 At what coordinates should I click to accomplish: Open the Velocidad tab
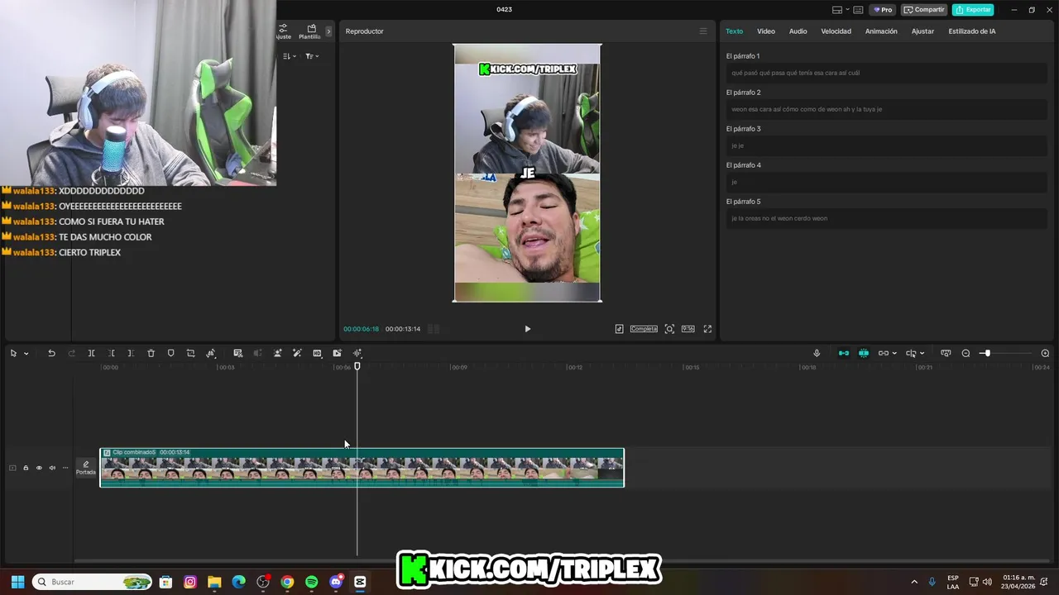836,31
